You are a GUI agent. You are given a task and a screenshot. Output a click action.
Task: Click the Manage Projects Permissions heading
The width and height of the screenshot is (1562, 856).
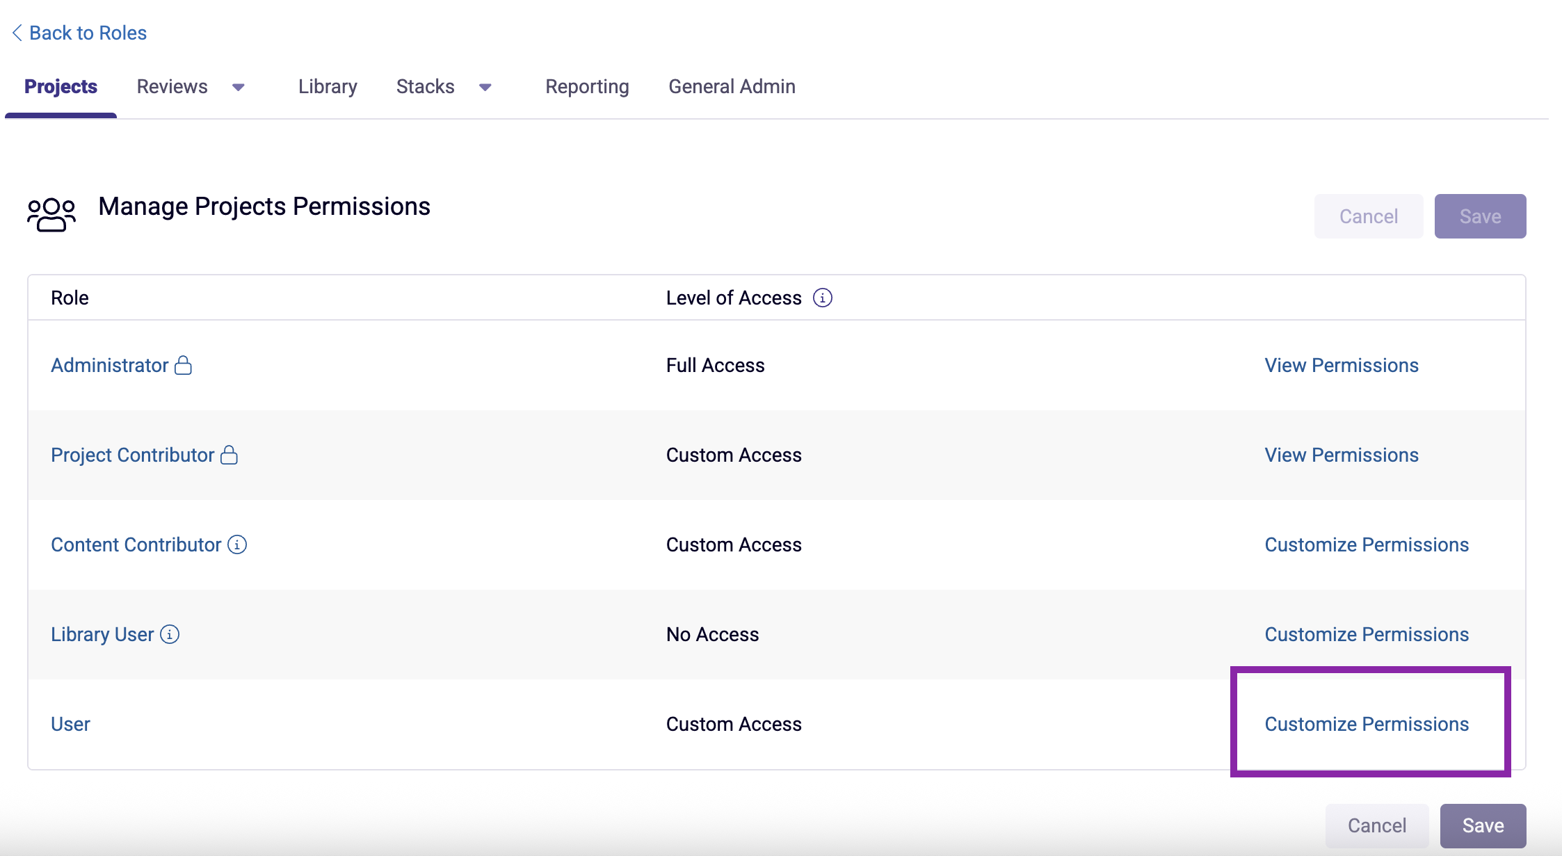coord(264,207)
